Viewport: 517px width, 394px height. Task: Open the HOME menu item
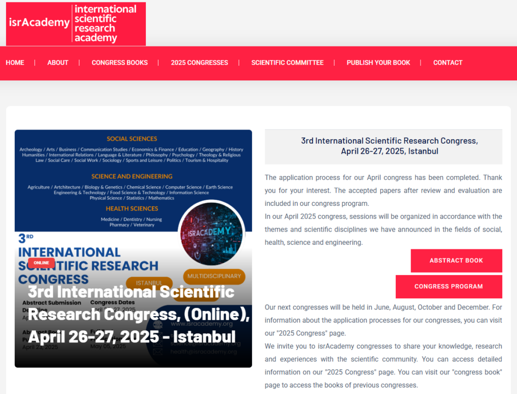(15, 63)
